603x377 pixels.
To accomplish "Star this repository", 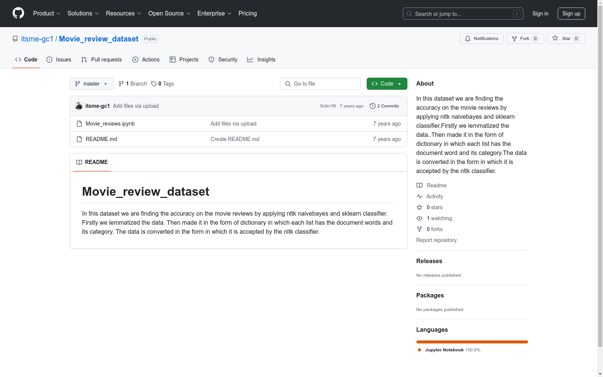I will tap(566, 38).
